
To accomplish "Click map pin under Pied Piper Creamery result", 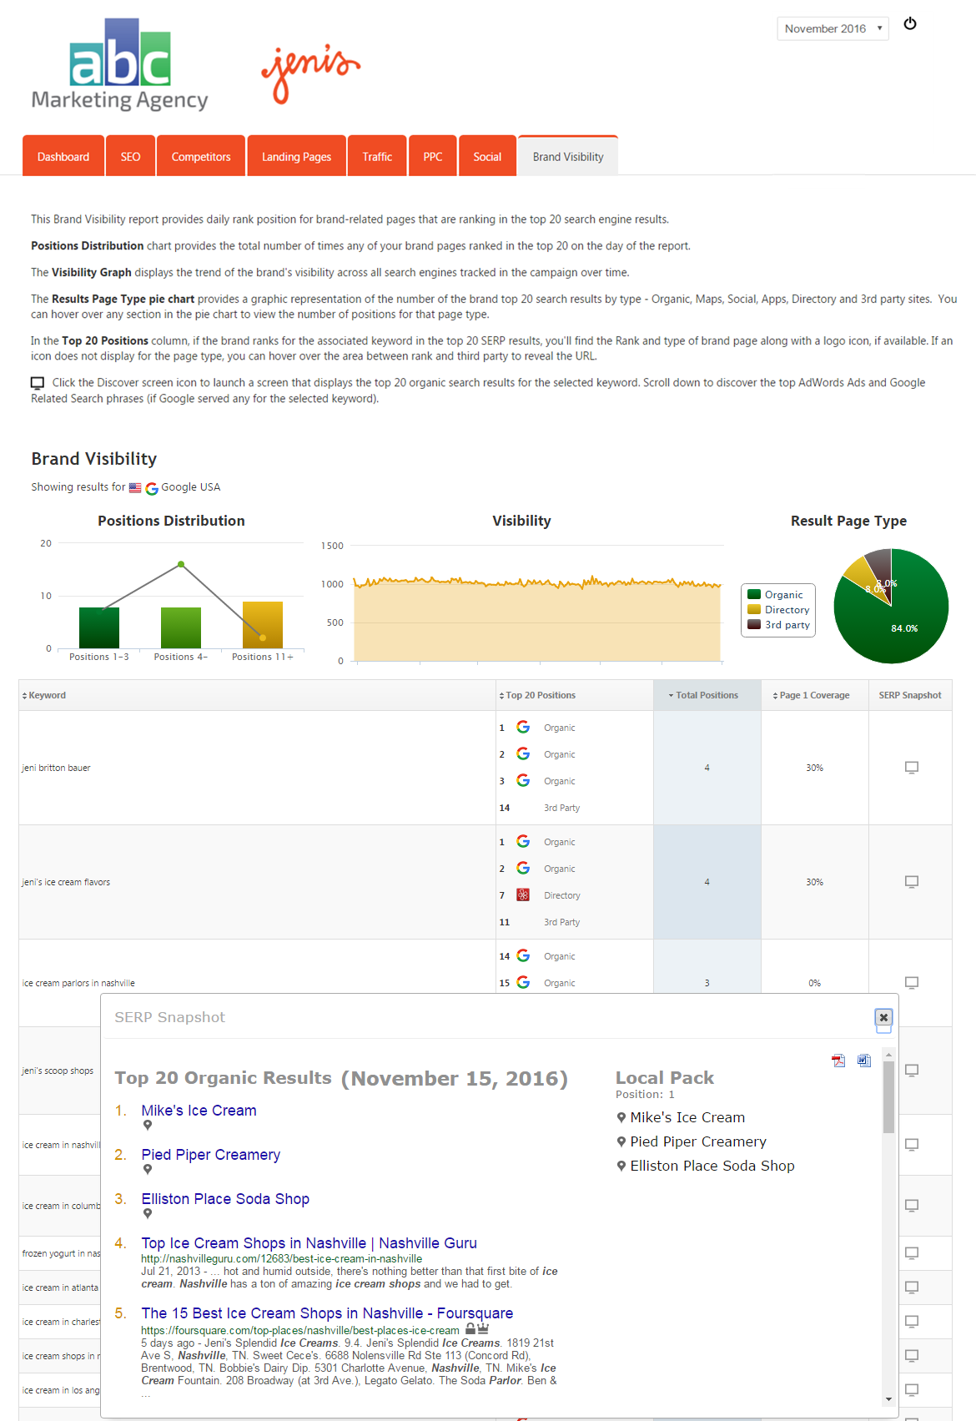I will click(148, 1170).
